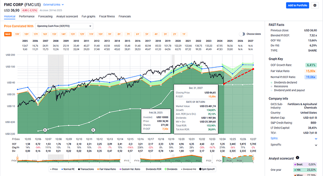Toggle Transactions series in legend
The width and height of the screenshot is (323, 176).
(86, 169)
